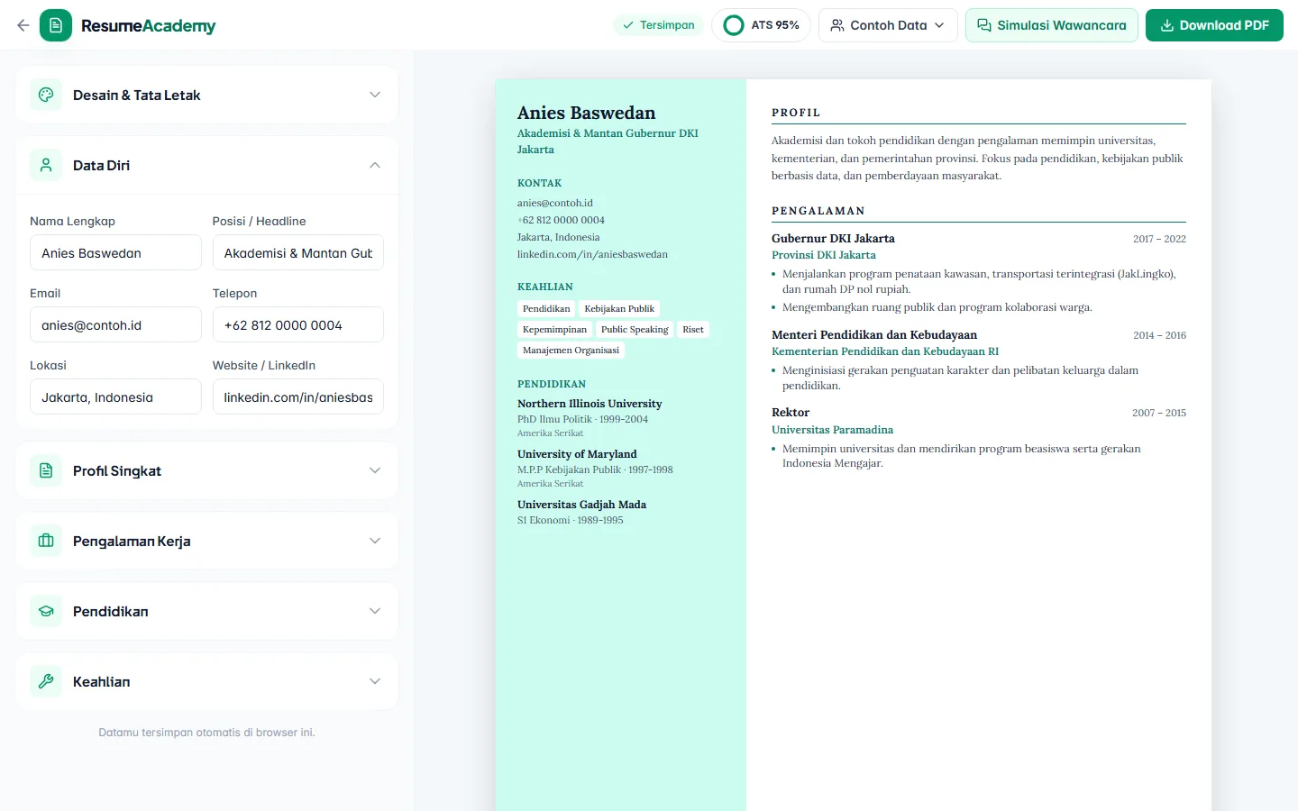Click anies@contoh.id in the resume contact list

[x=555, y=203]
